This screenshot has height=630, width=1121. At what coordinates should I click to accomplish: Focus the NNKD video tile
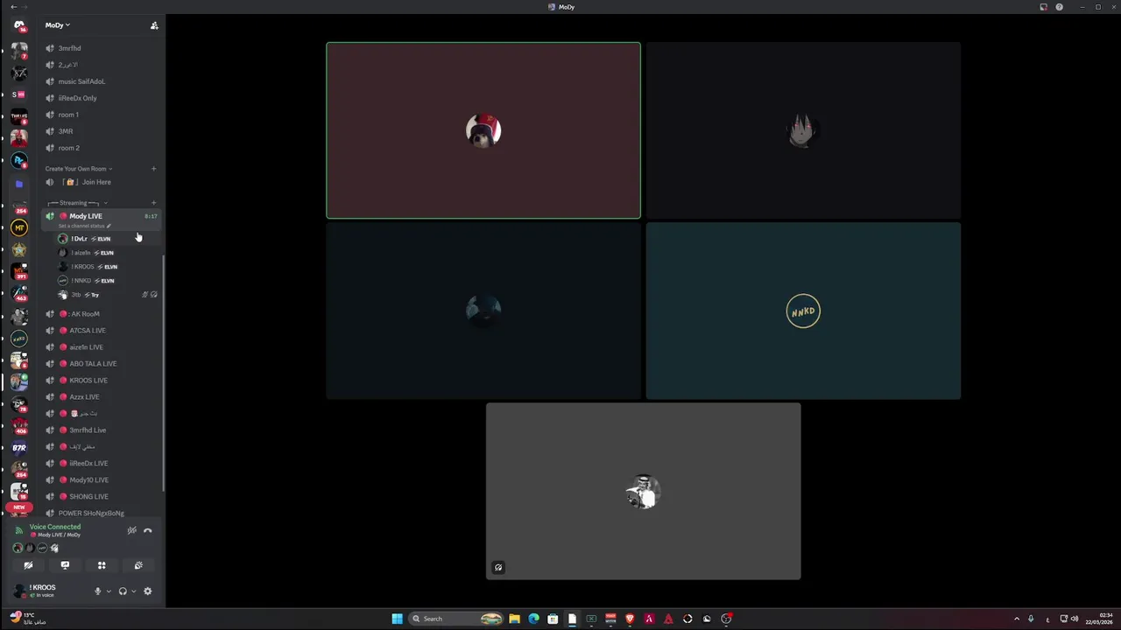[x=803, y=311]
